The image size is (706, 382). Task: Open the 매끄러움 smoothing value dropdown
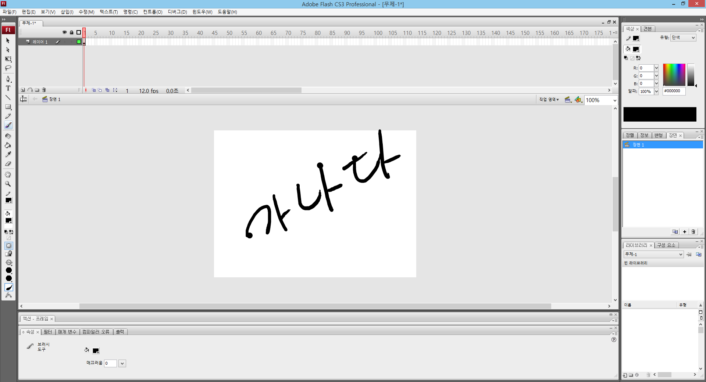[122, 363]
